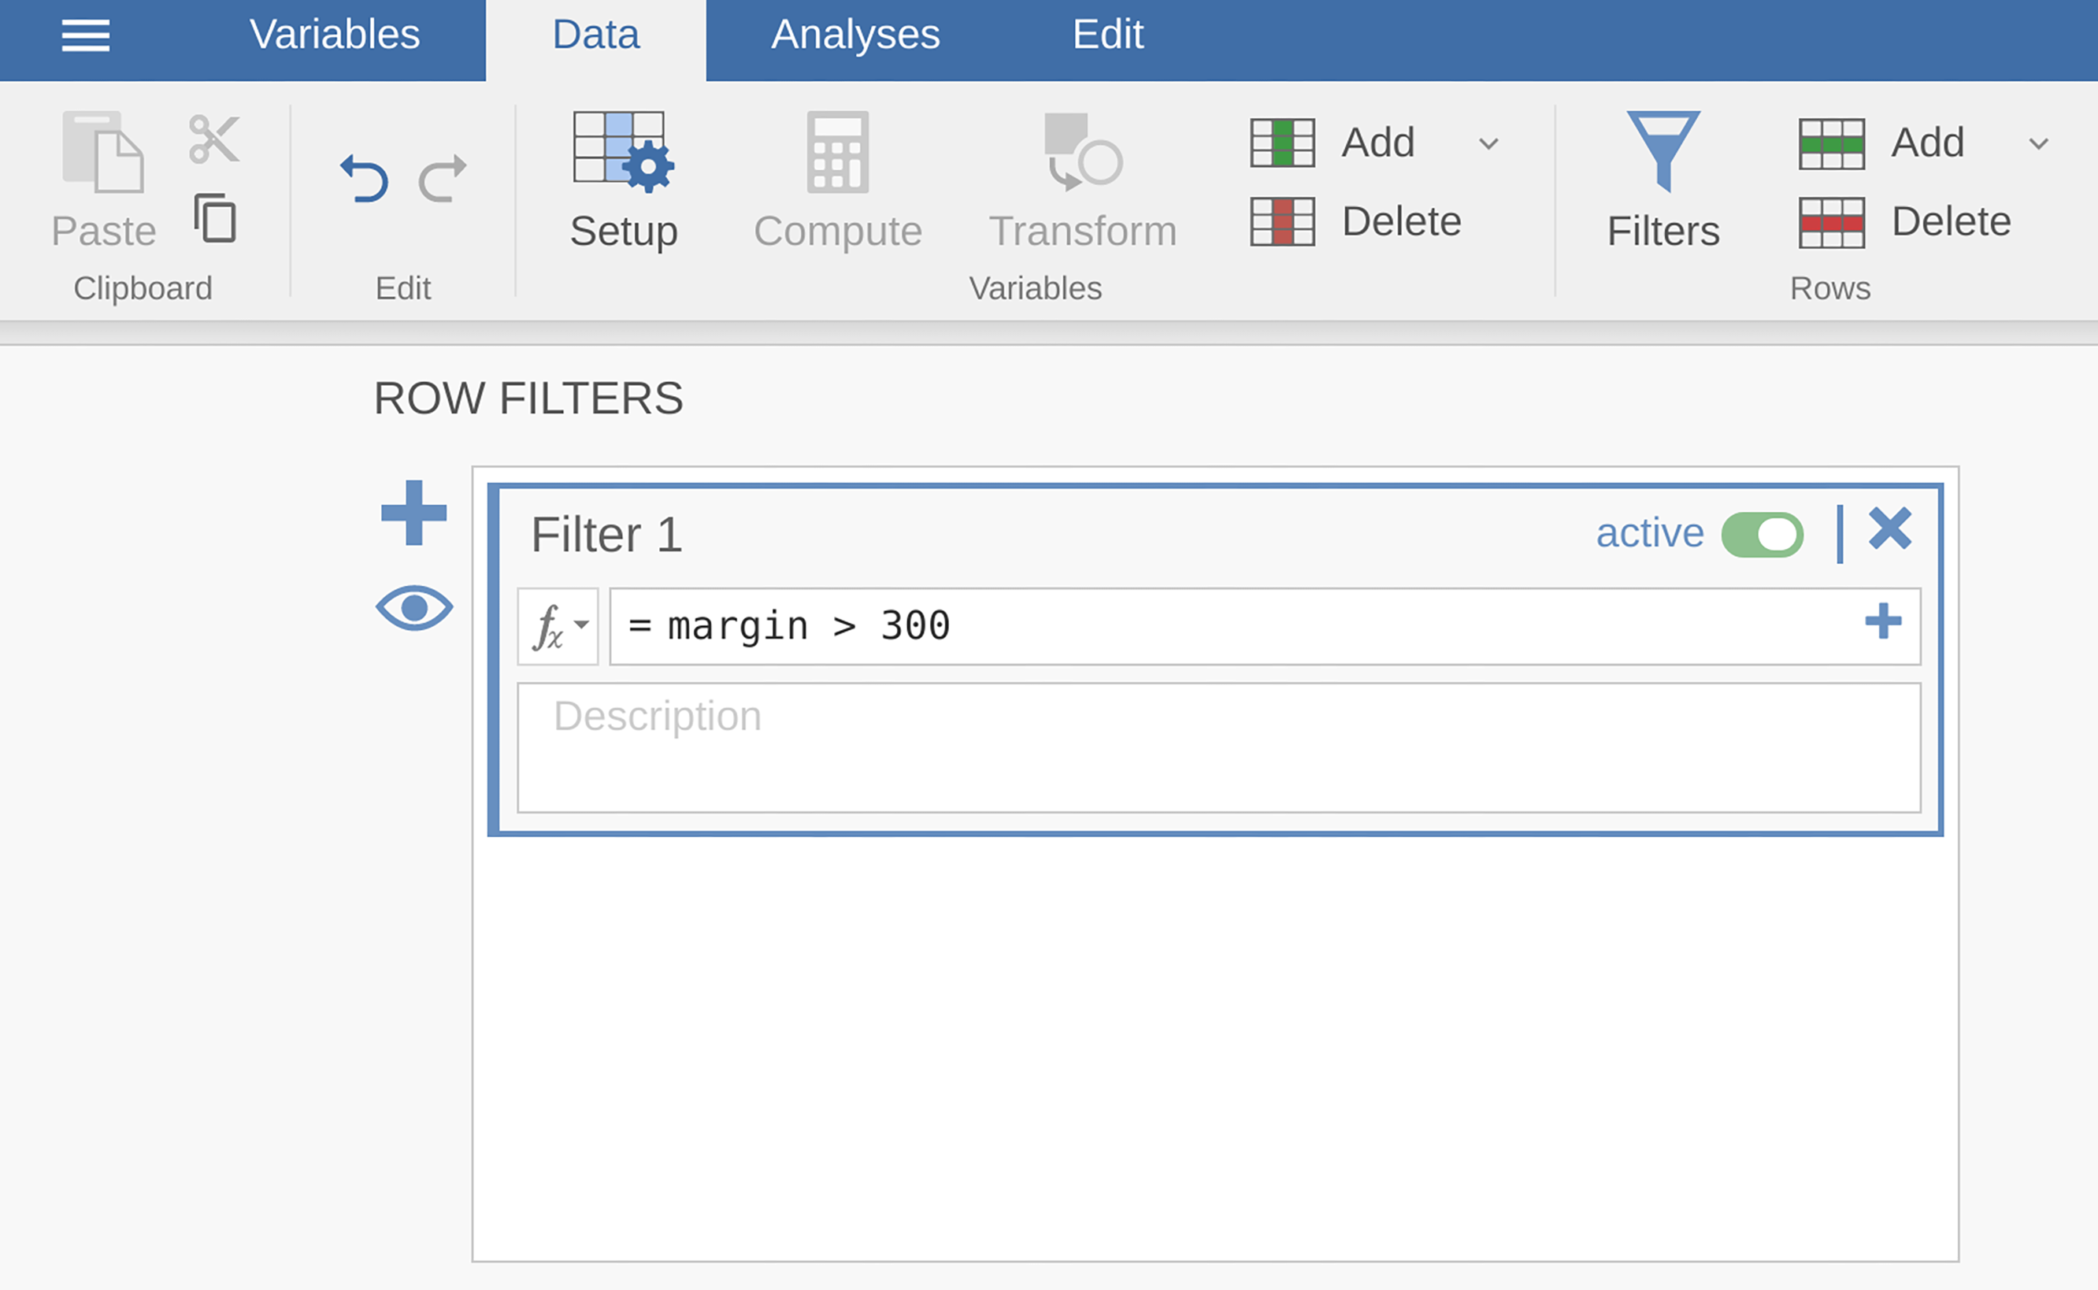
Task: Expand the Add rows dropdown arrow
Action: pos(2039,143)
